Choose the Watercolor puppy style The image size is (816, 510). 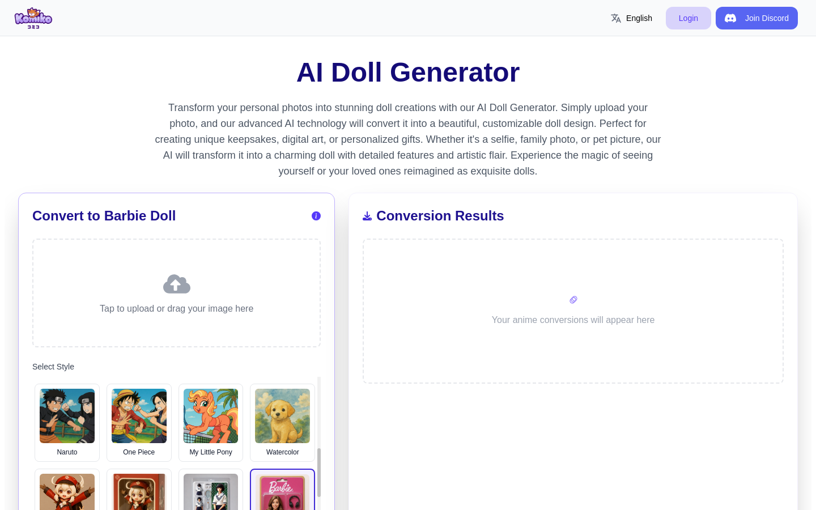tap(282, 423)
